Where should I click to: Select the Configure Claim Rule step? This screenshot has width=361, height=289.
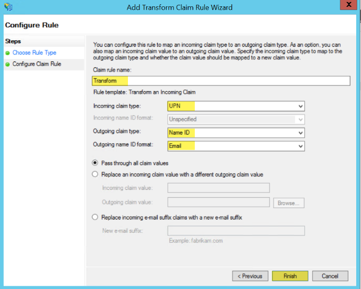click(37, 64)
